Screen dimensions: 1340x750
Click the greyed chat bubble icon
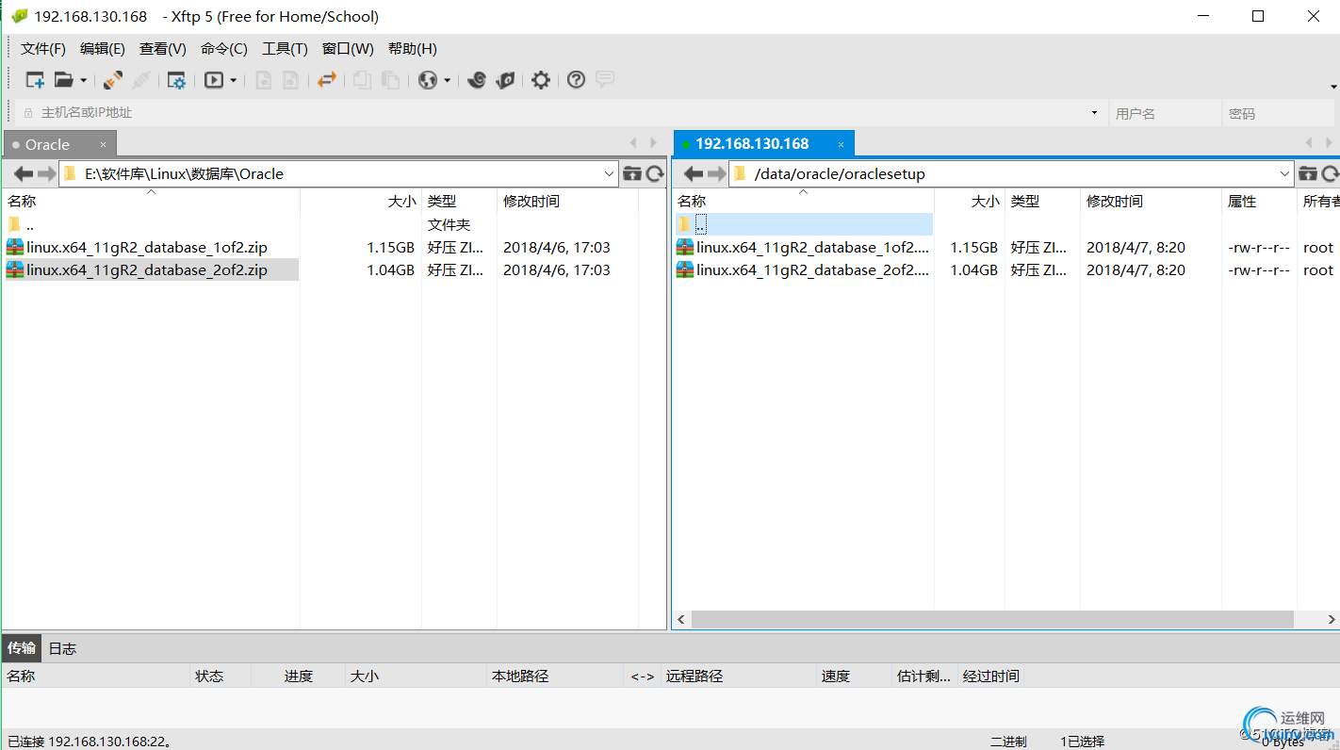(605, 80)
